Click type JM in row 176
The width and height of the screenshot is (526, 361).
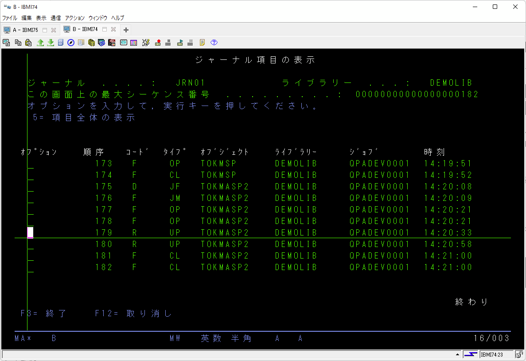175,198
